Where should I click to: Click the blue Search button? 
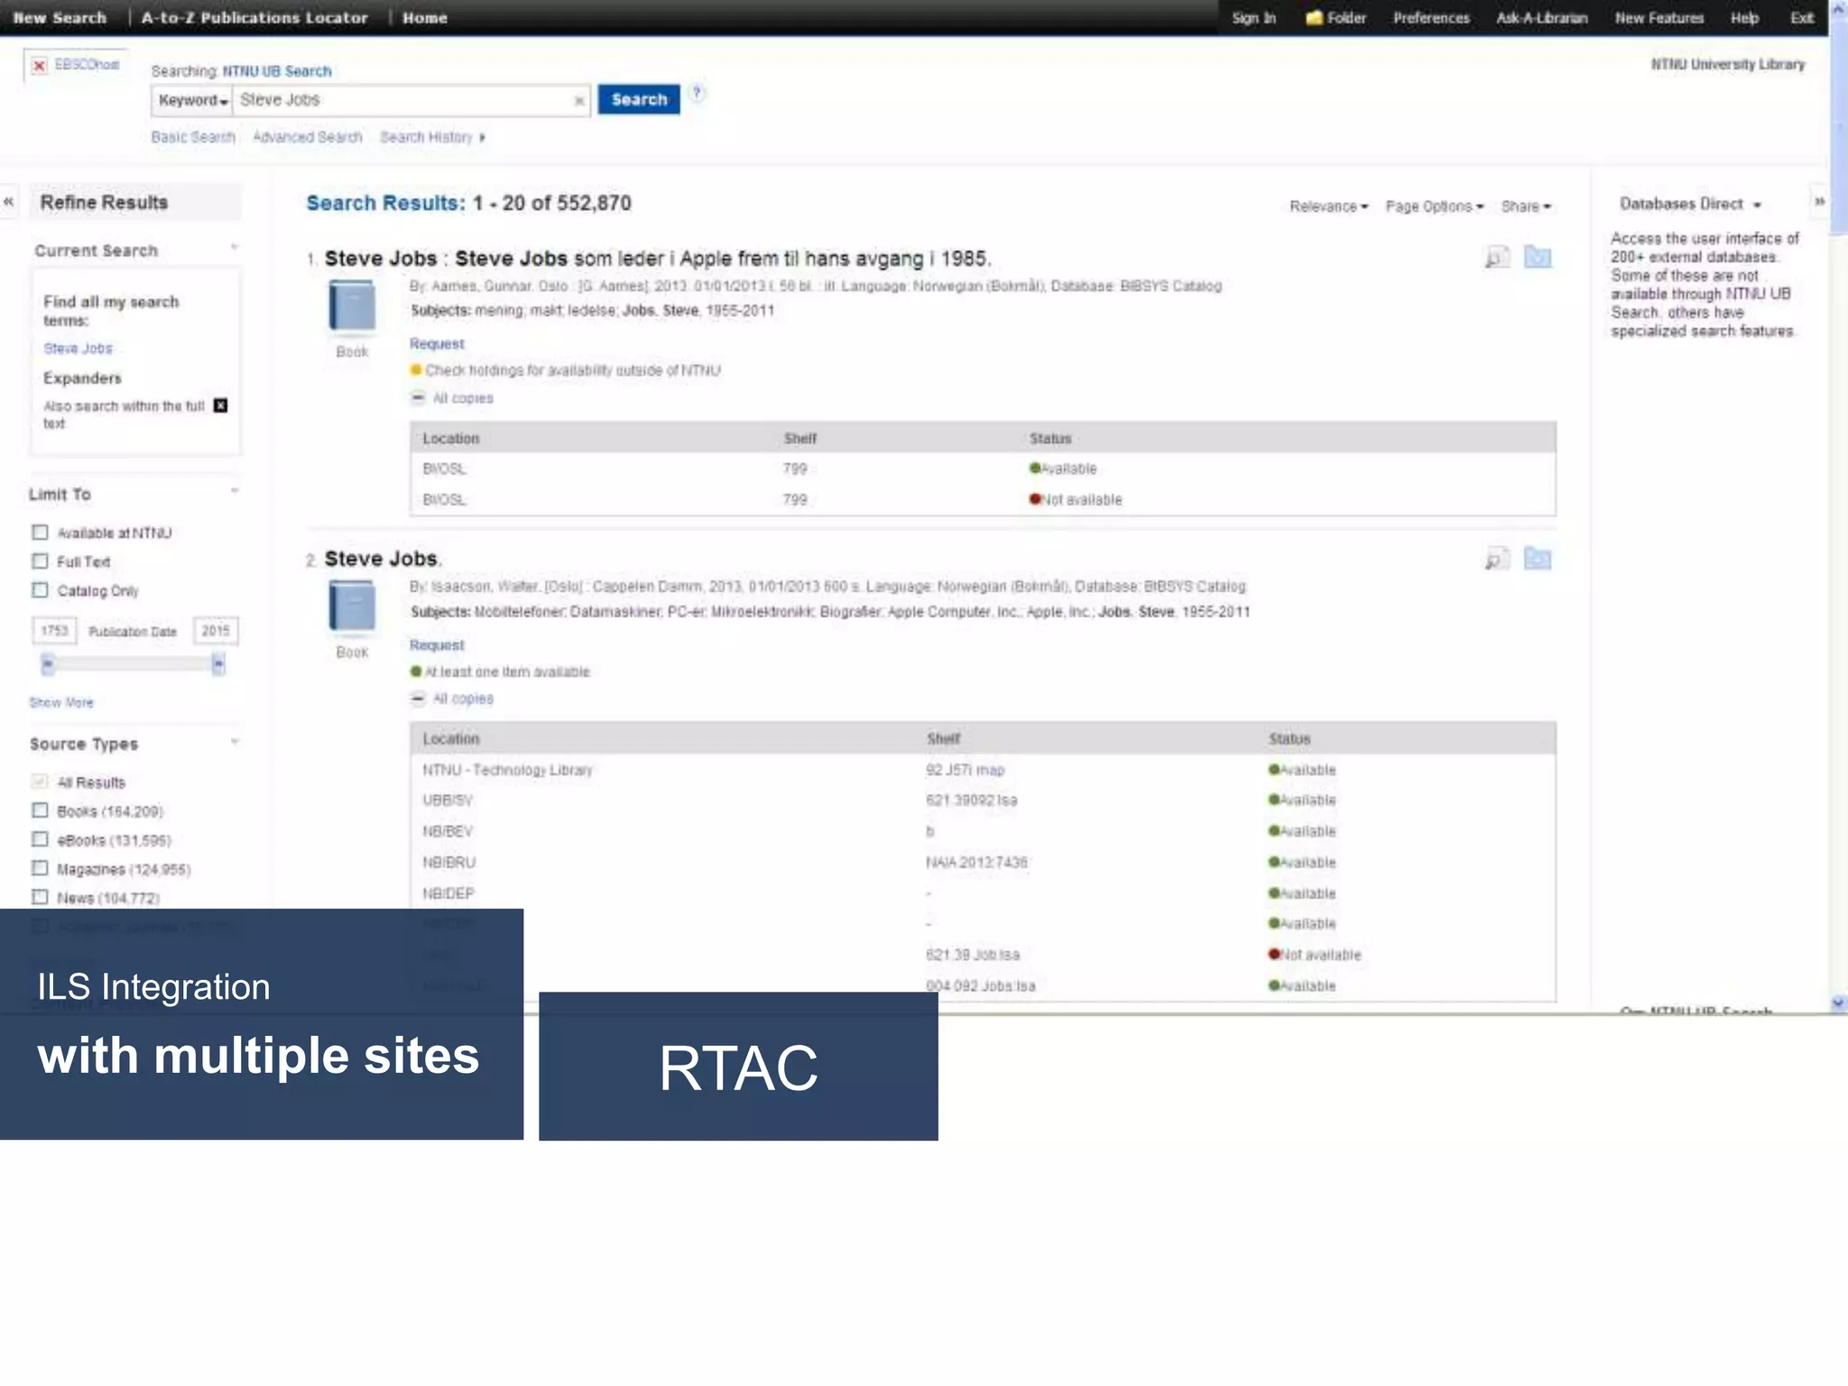click(639, 100)
